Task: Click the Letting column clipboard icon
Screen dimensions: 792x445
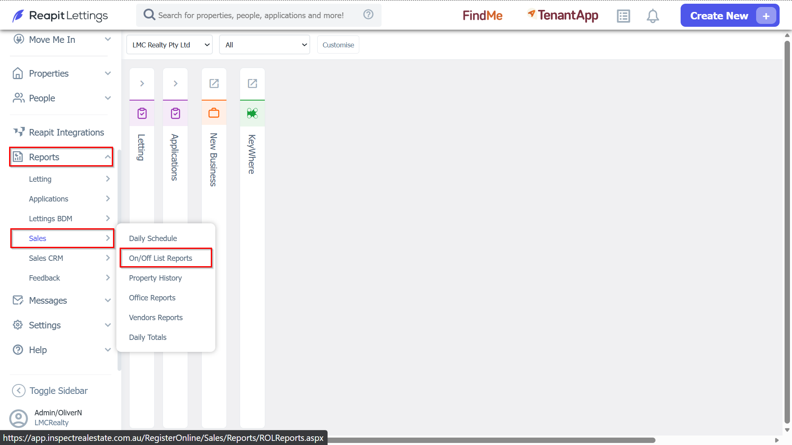Action: tap(142, 113)
